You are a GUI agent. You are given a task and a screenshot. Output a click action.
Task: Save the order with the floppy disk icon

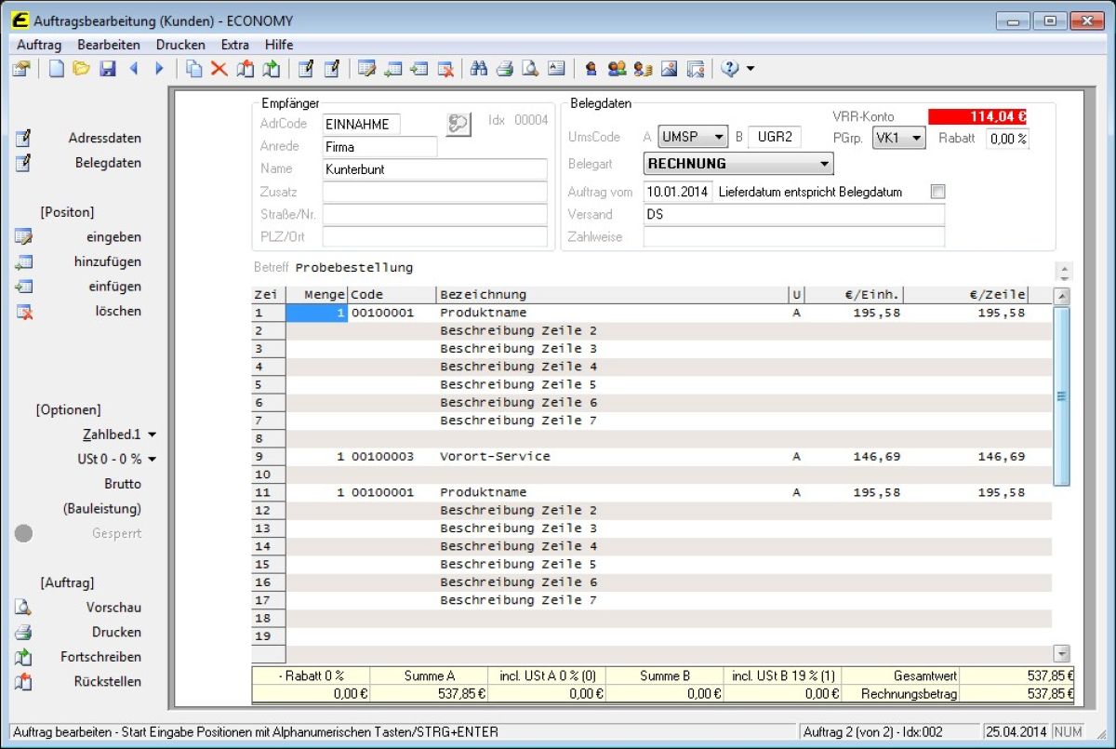108,69
